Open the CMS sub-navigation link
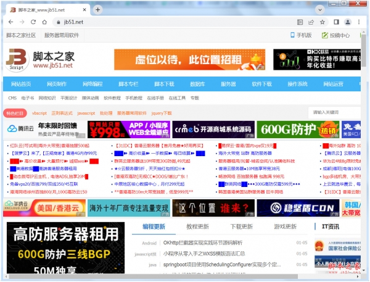Image resolution: width=370 pixels, height=282 pixels. [12, 97]
